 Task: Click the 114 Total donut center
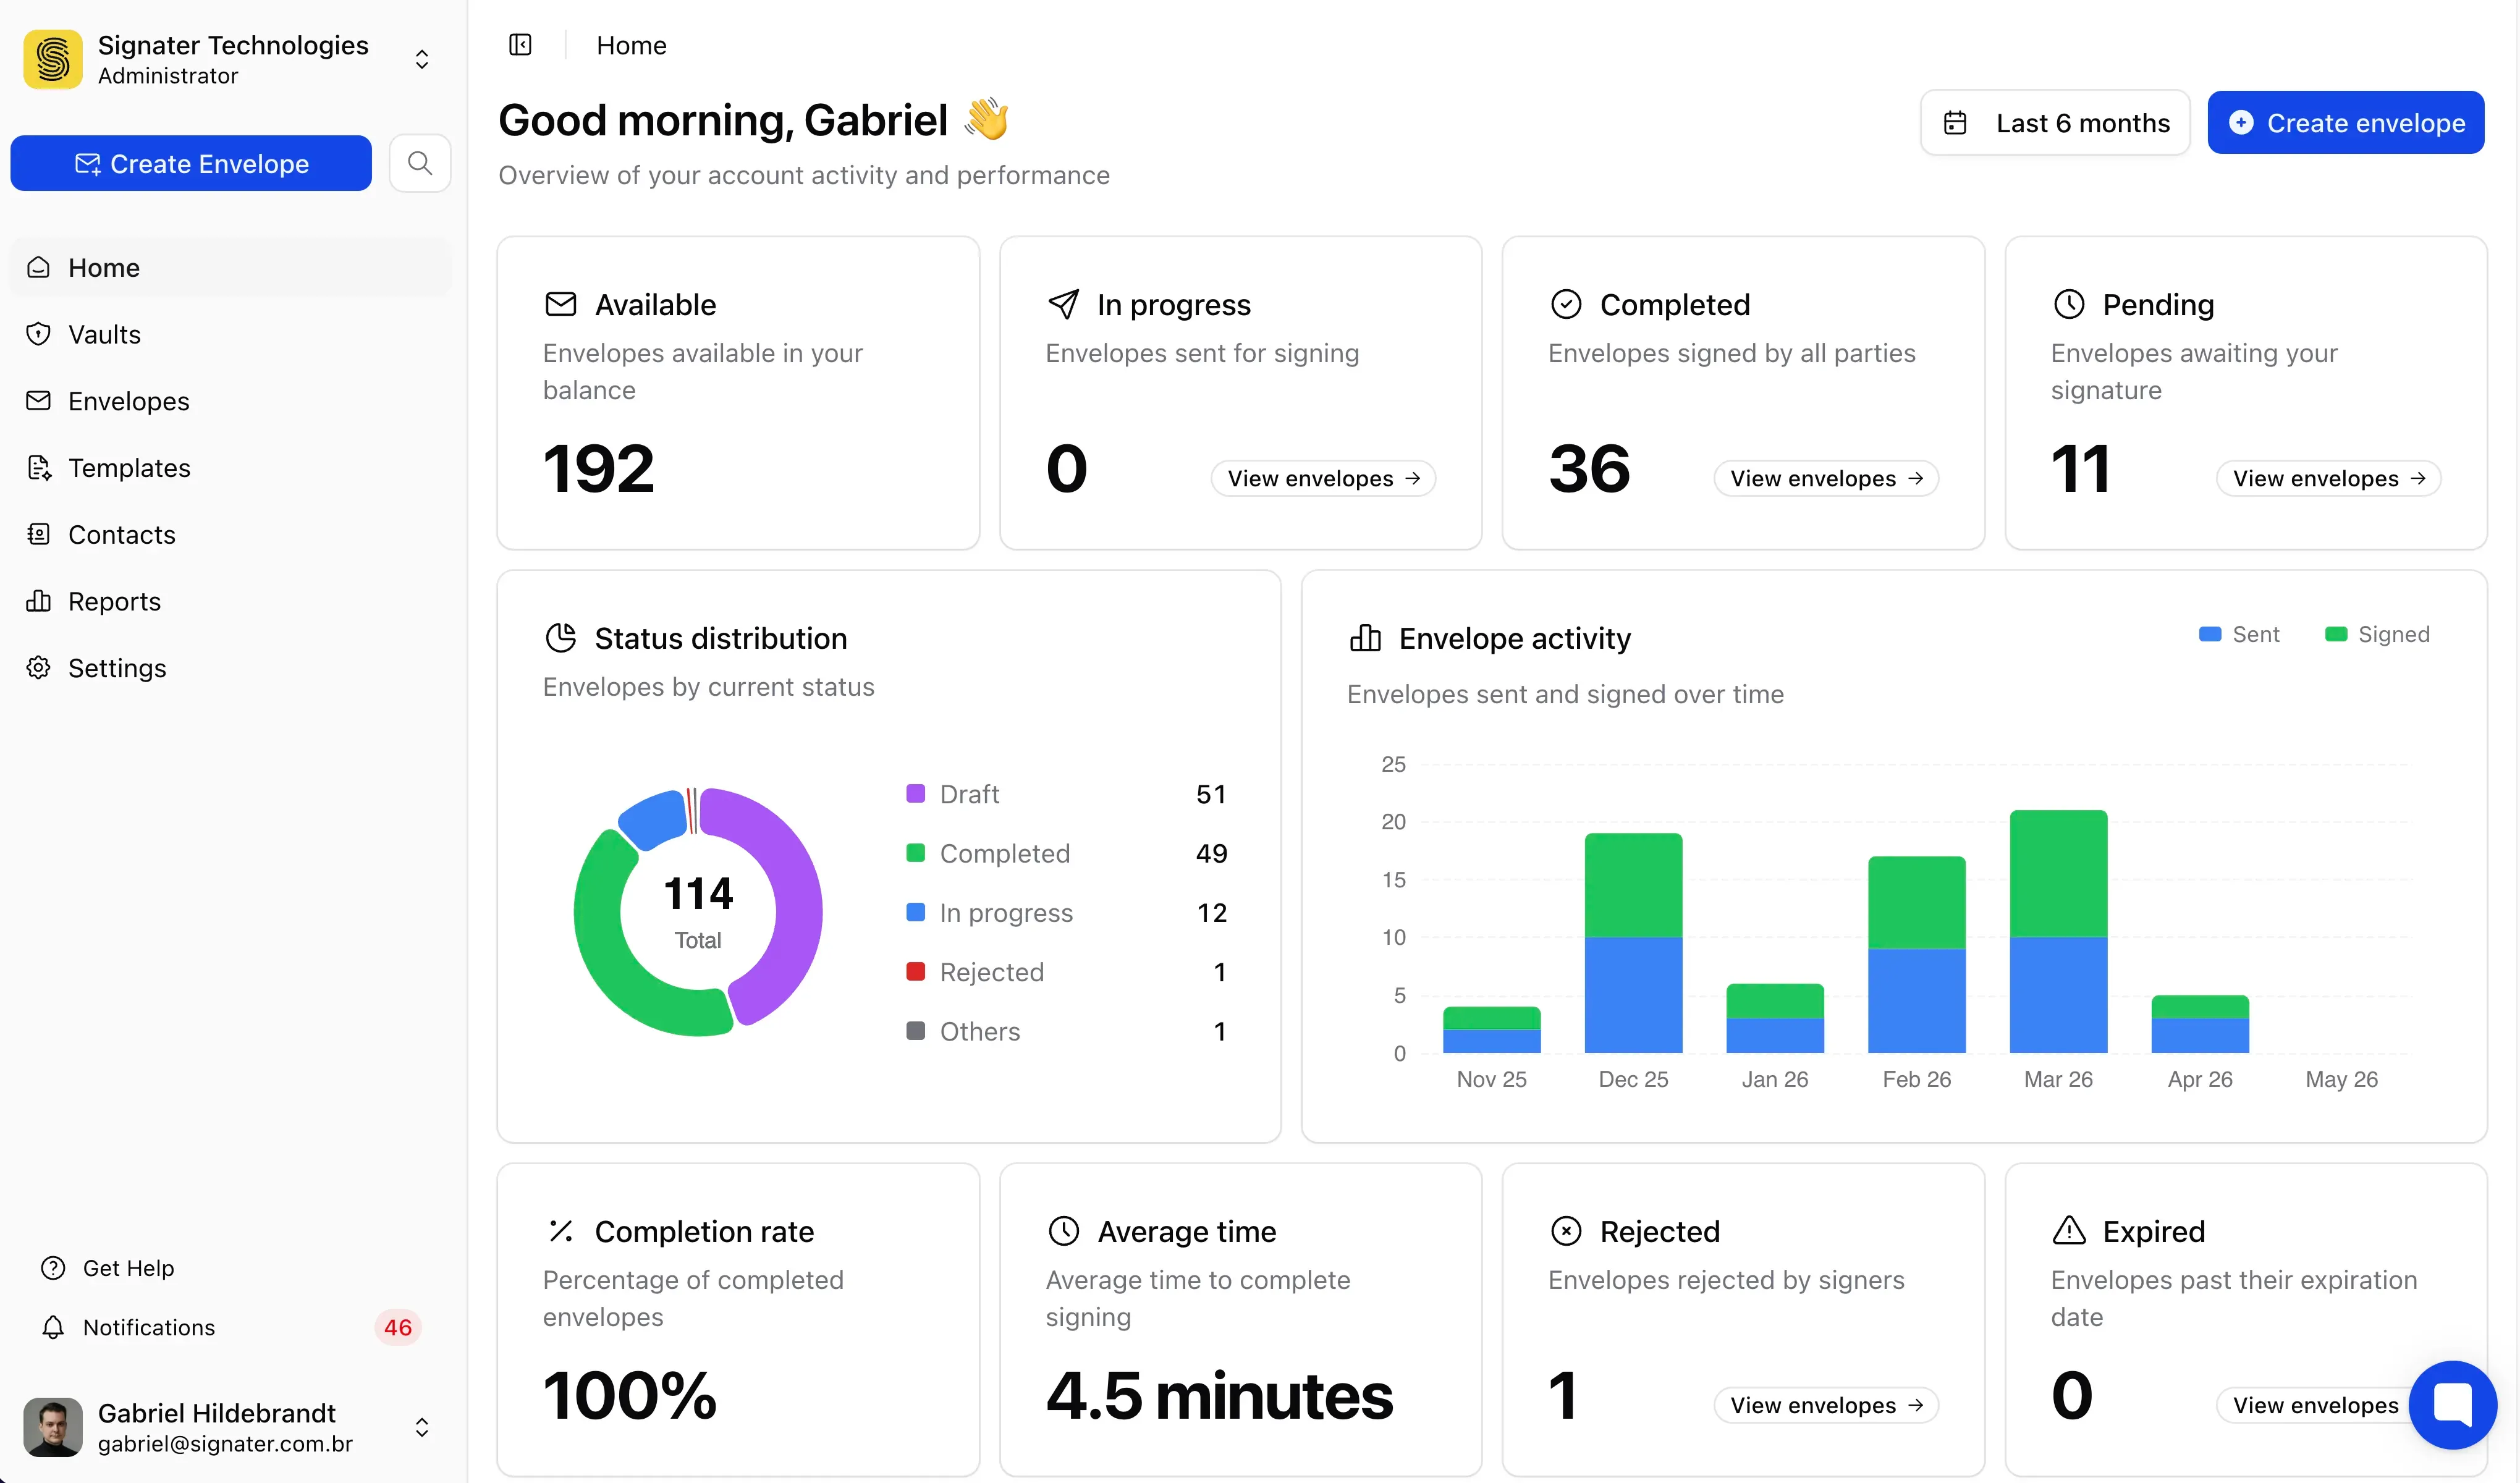pyautogui.click(x=698, y=911)
